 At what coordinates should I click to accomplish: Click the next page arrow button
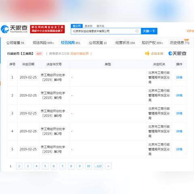click(108, 166)
